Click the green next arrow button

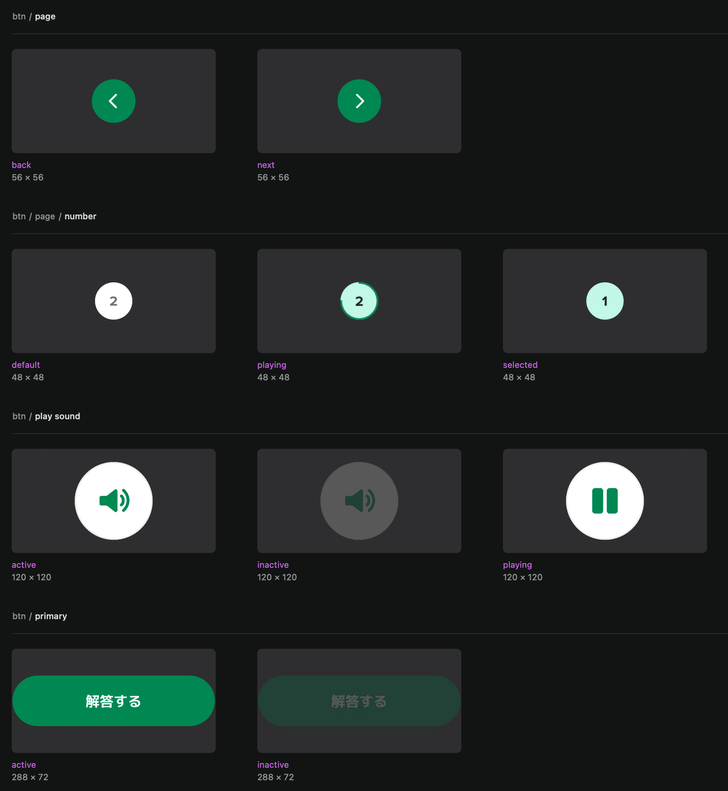click(x=359, y=101)
